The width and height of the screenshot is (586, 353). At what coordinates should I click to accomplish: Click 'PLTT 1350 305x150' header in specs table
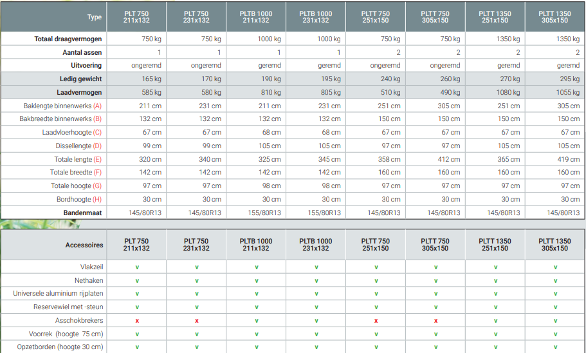coord(554,17)
